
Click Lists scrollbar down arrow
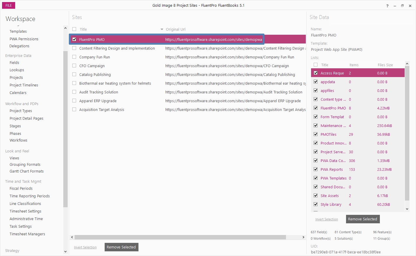[x=407, y=209]
